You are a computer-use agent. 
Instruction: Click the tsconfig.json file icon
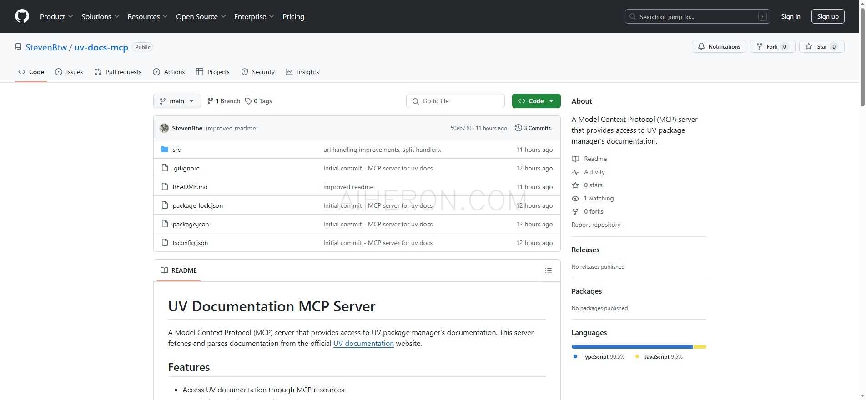point(165,242)
